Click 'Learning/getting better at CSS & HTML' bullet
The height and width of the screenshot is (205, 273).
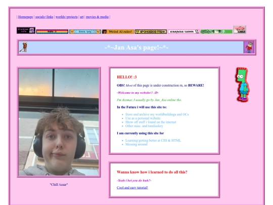click(x=153, y=140)
